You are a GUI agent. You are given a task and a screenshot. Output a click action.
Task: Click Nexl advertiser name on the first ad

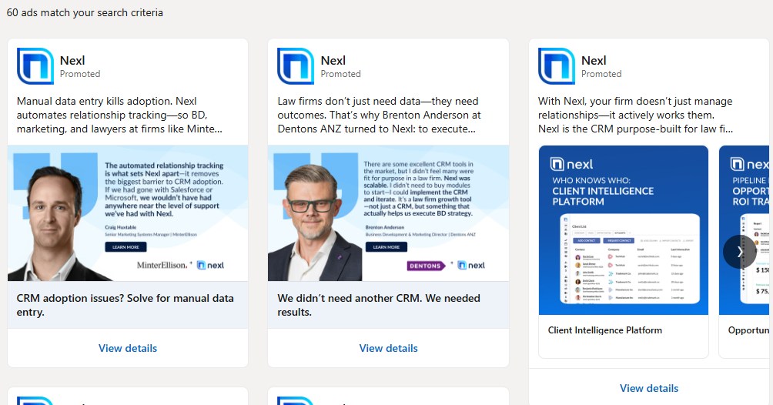[72, 61]
